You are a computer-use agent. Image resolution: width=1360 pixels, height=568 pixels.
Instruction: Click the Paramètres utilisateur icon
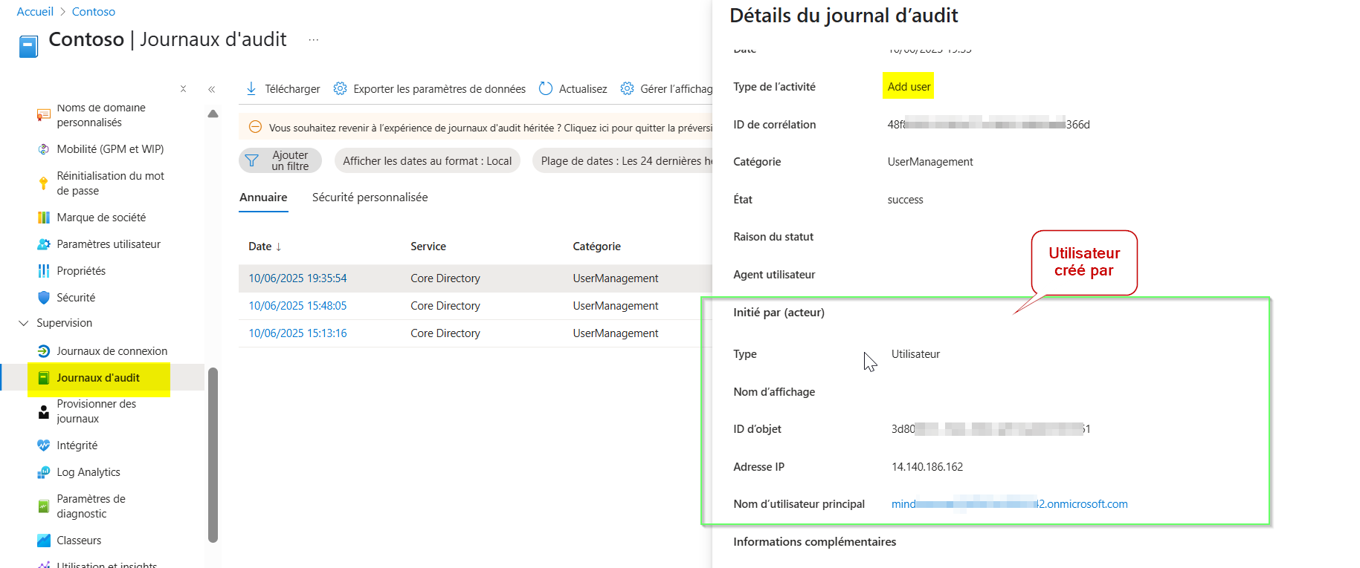tap(44, 244)
